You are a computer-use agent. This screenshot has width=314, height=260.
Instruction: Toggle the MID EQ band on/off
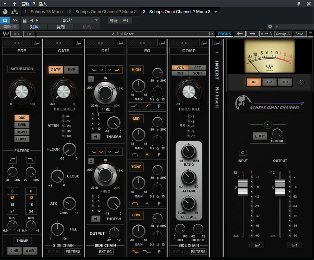136,118
